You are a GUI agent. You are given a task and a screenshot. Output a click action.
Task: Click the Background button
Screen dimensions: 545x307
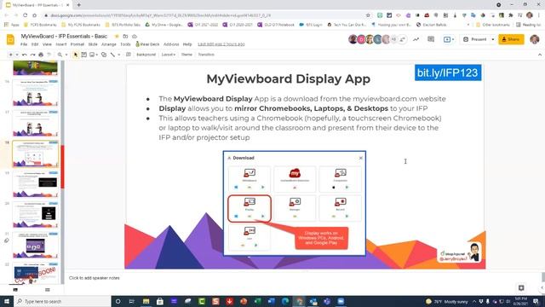[146, 55]
